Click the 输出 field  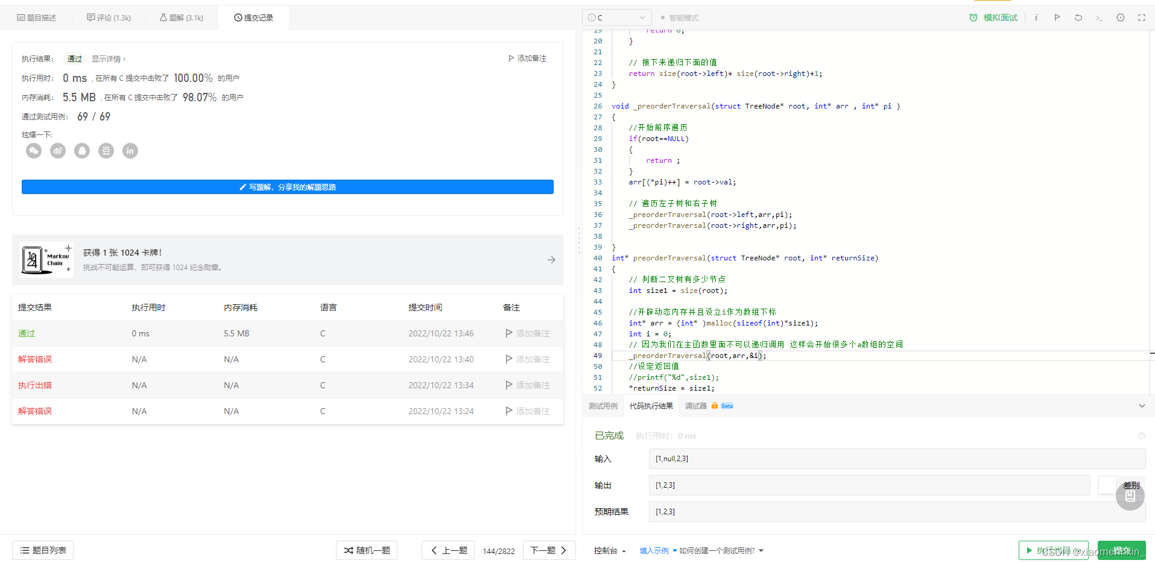(x=869, y=485)
